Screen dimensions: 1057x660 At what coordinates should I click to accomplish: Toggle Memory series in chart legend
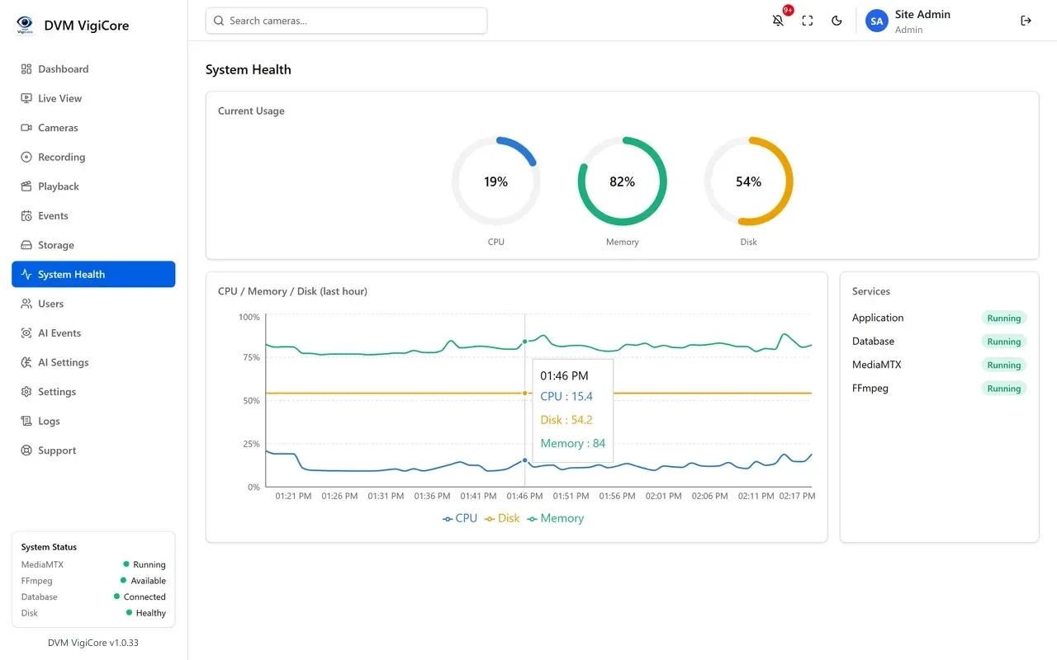[556, 518]
